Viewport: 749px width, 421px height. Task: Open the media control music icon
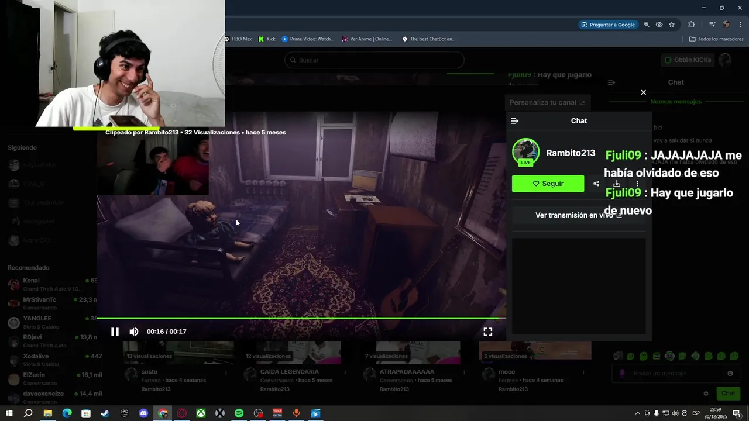coord(712,25)
